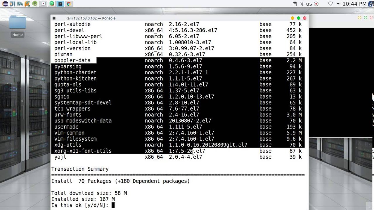Click 'tcp wrappers' package name
The width and height of the screenshot is (374, 210).
point(72,109)
